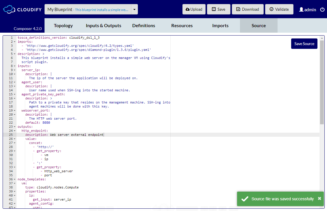Image resolution: width=327 pixels, height=211 pixels.
Task: Click the 'Web server external endpoint' description line
Action: click(x=64, y=135)
